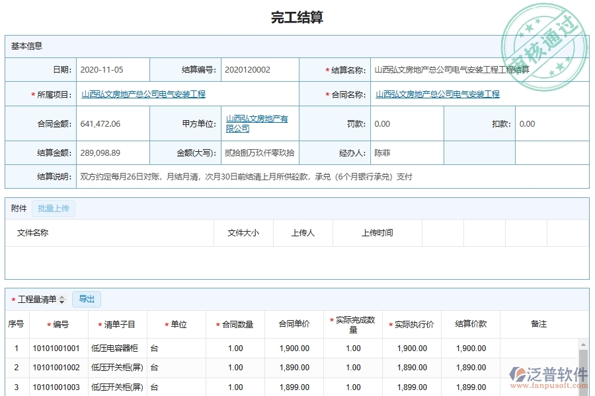Image resolution: width=595 pixels, height=396 pixels.
Task: Click the red asterisk beside 结算名称
Action: [327, 69]
